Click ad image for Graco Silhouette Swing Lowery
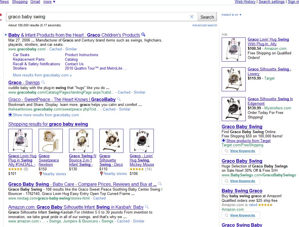Viewport: 299px width, 227px height. click(234, 79)
